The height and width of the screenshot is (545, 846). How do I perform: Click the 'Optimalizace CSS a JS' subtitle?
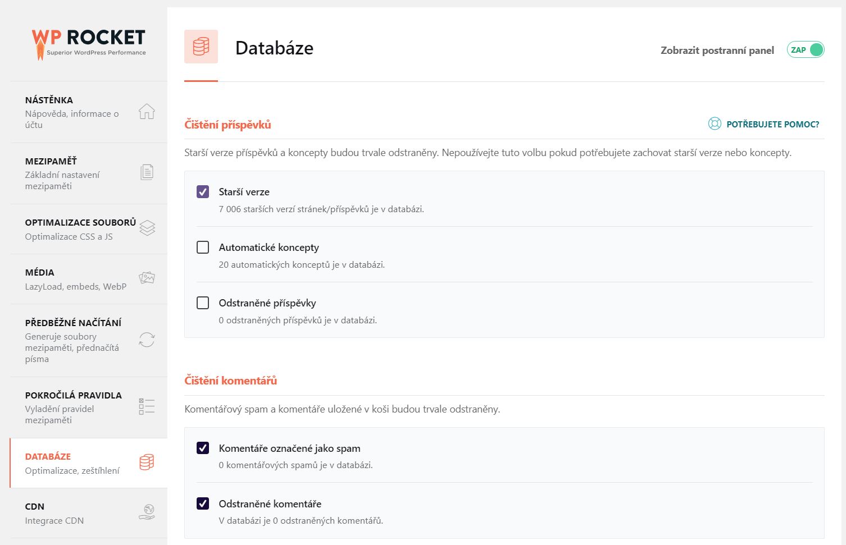pos(69,237)
